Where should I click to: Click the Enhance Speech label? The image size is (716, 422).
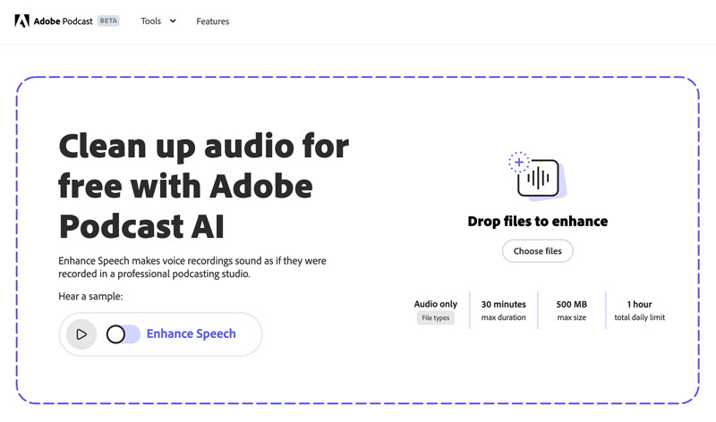[x=191, y=334]
